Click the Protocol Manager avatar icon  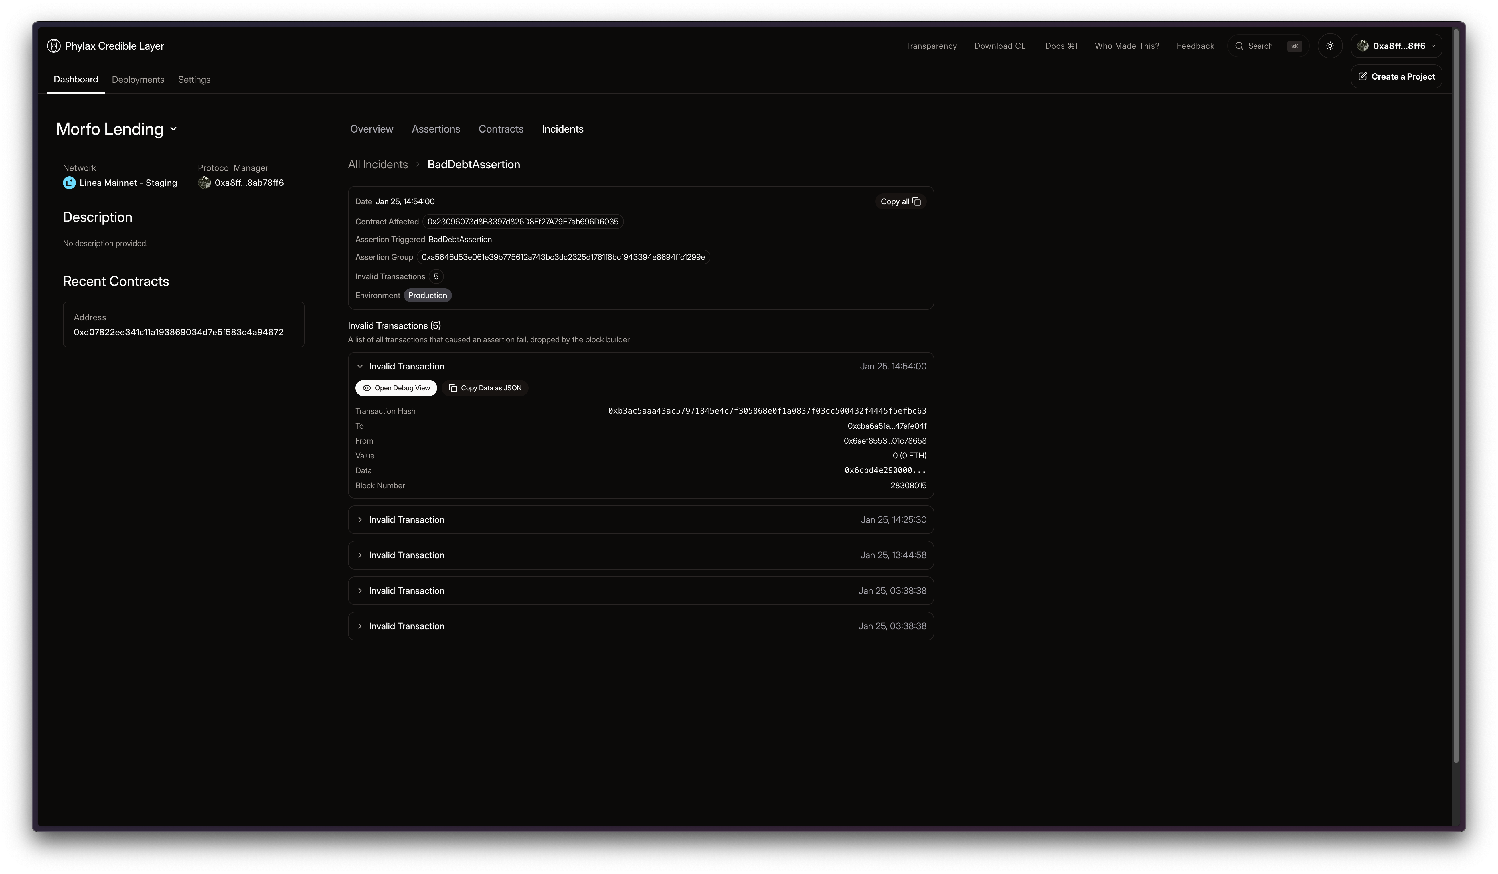204,183
